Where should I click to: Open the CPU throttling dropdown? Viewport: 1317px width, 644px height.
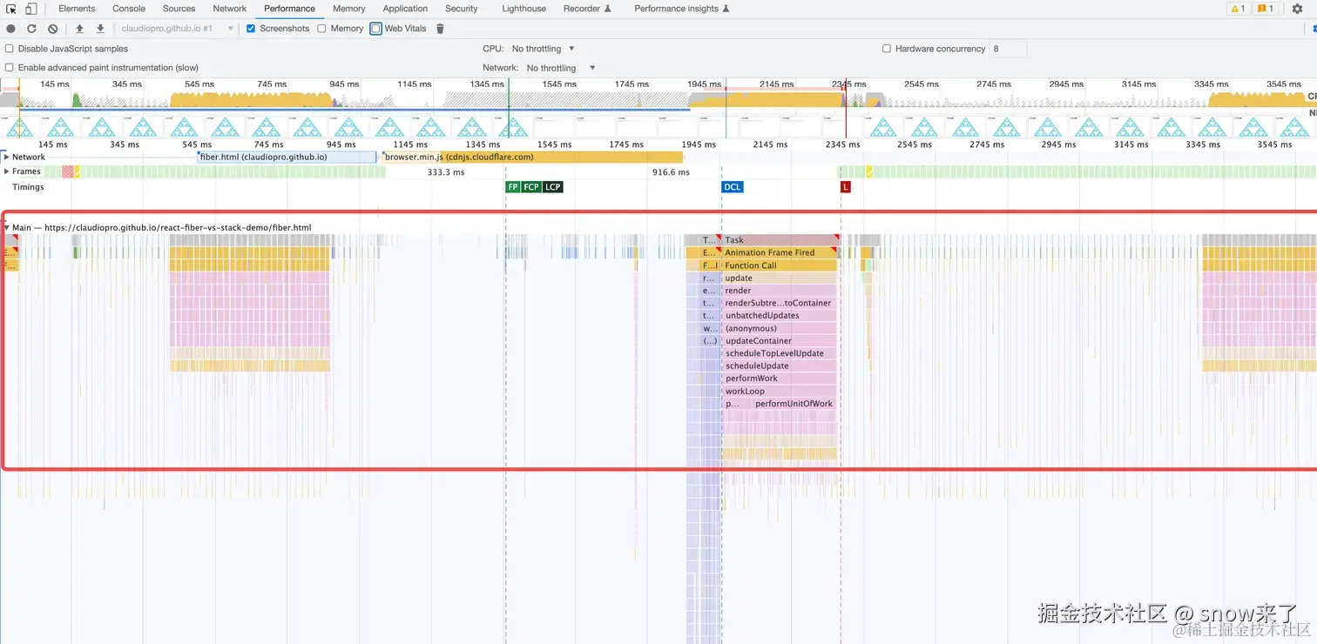(x=544, y=49)
